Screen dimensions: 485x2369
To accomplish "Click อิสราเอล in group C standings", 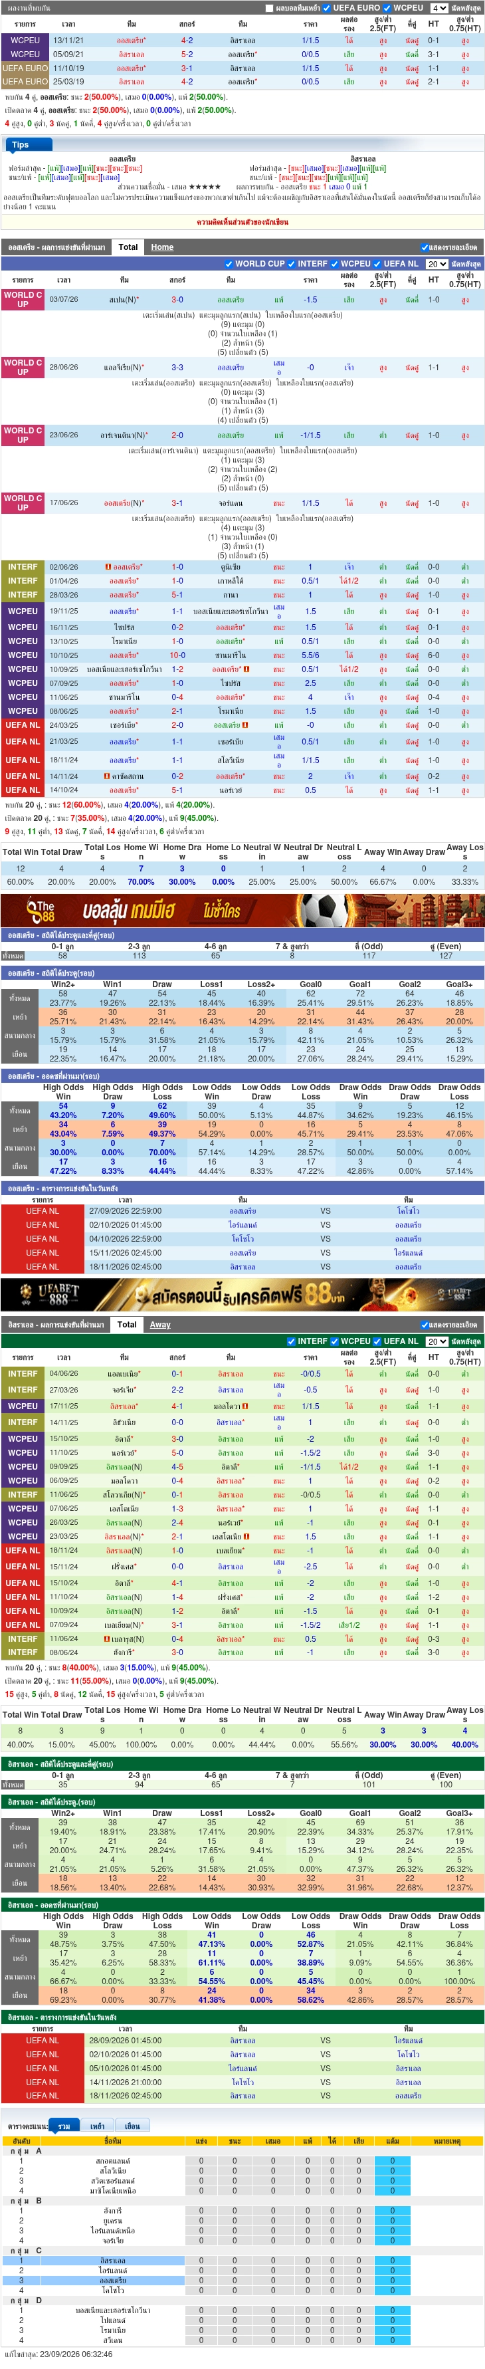I will coord(113,2261).
